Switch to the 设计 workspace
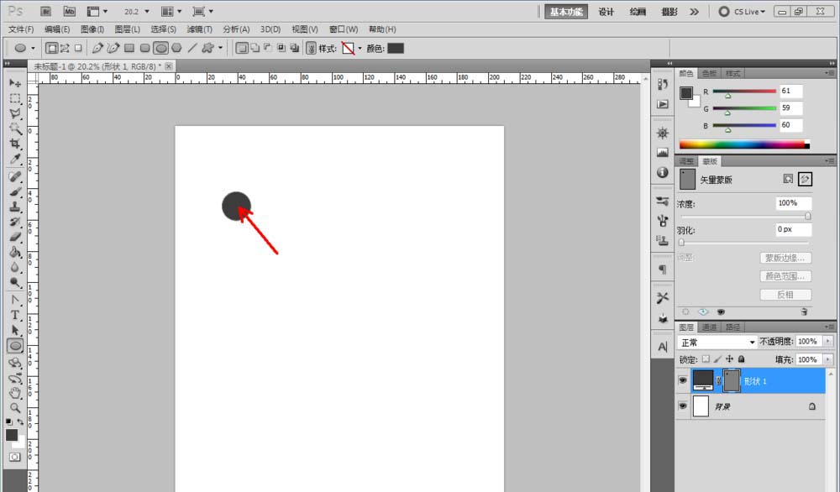The height and width of the screenshot is (492, 840). click(x=606, y=12)
